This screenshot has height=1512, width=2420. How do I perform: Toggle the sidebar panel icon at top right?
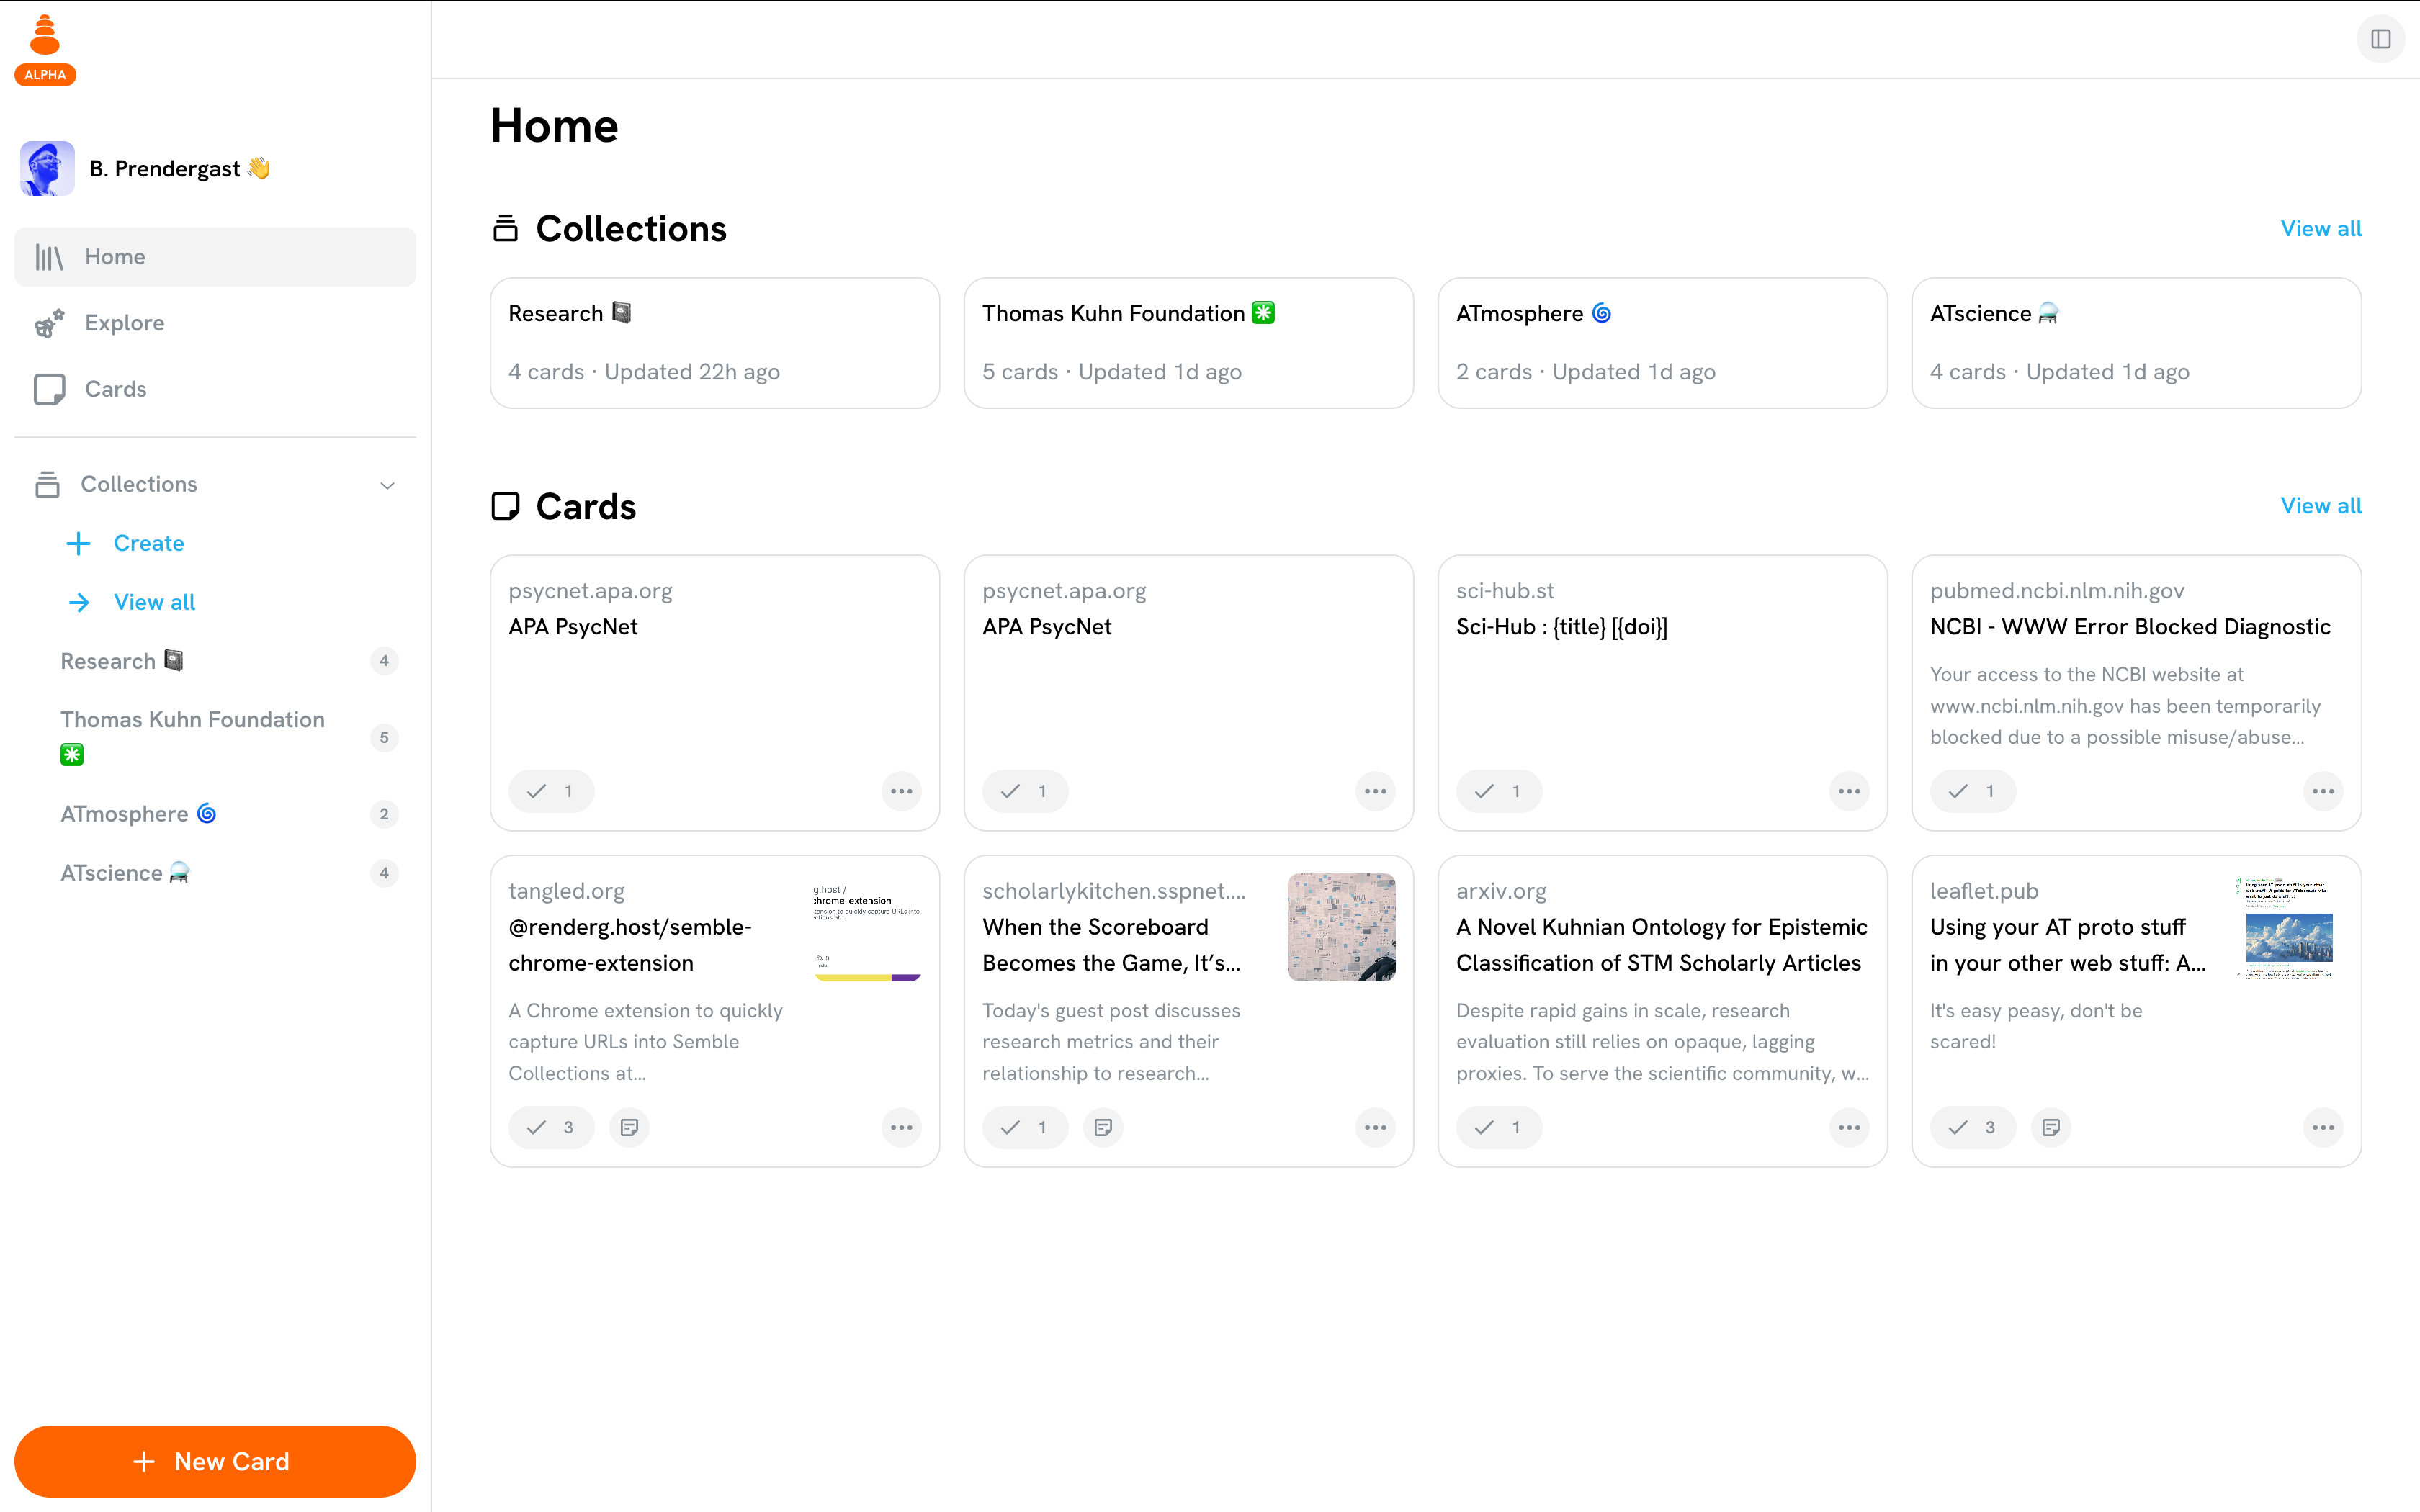(2380, 39)
